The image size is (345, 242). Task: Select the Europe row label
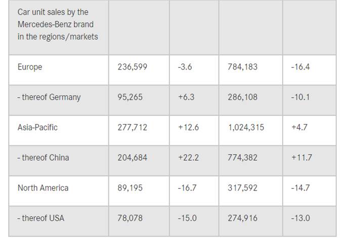coord(30,67)
